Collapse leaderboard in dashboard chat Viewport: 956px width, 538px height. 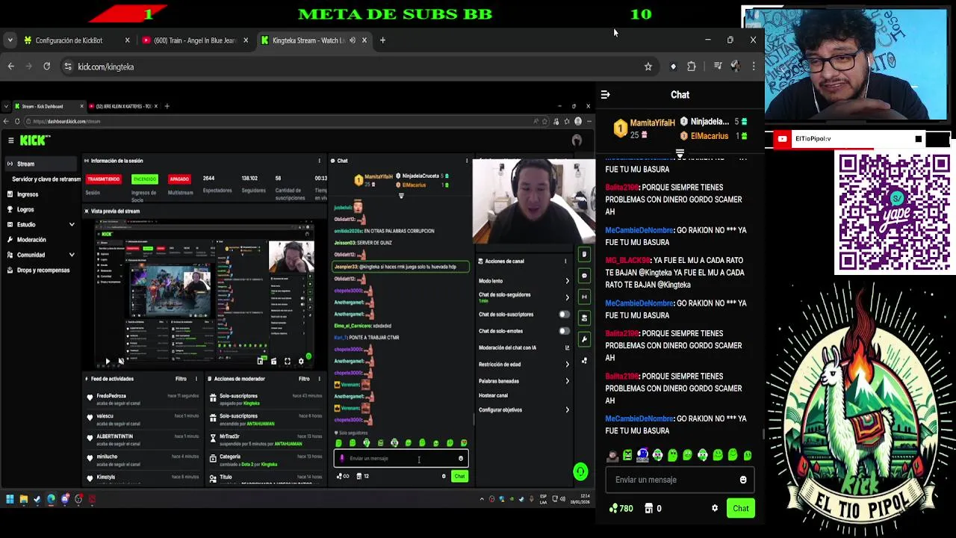pos(401,196)
